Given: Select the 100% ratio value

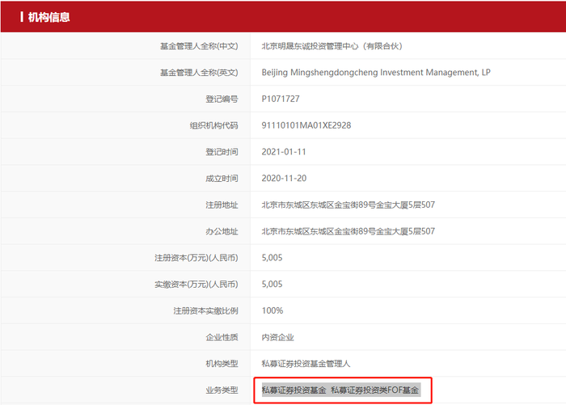Looking at the screenshot, I should [272, 310].
